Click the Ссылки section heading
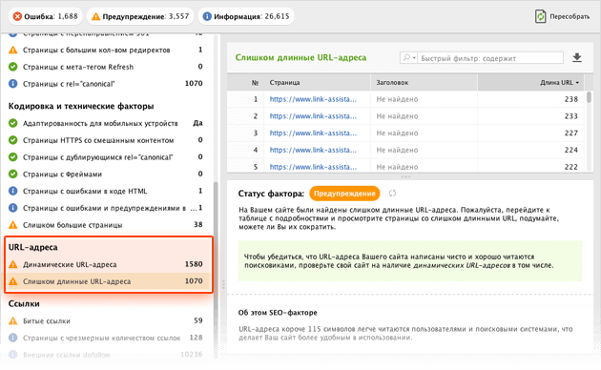Image resolution: width=601 pixels, height=370 pixels. pos(24,304)
